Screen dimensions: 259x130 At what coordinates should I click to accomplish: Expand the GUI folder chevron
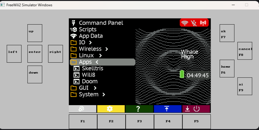[95, 88]
